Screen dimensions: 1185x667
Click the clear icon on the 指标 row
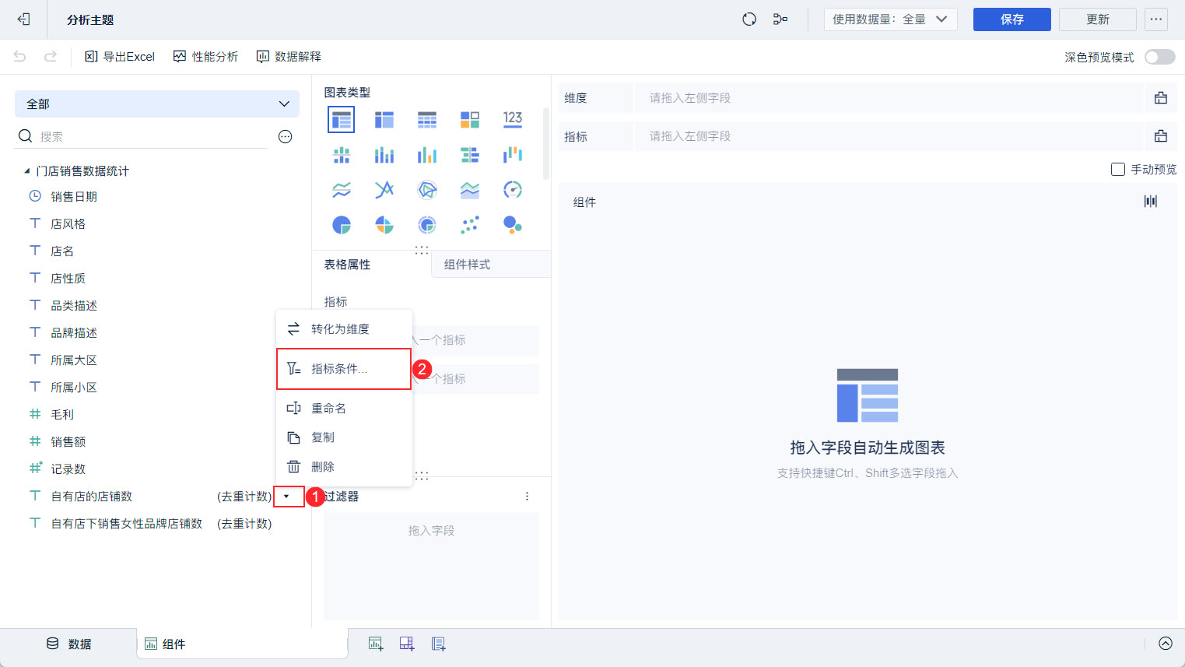(x=1161, y=136)
